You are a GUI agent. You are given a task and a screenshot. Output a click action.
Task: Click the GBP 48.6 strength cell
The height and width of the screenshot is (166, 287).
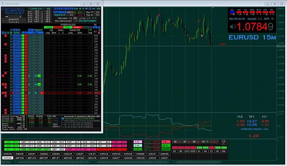(58, 149)
